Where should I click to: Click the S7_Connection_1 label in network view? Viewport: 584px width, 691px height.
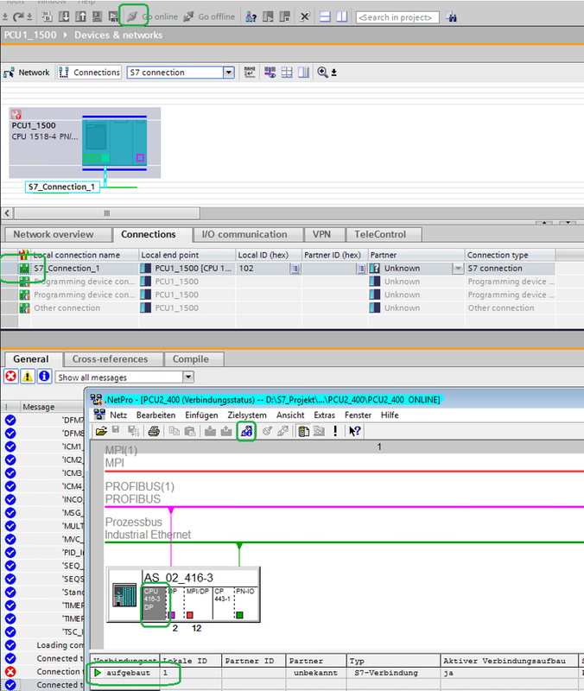tap(62, 187)
